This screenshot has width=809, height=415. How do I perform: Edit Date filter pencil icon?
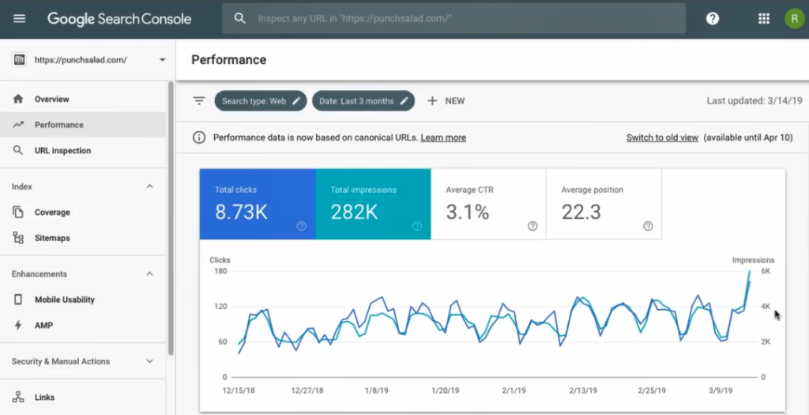[x=404, y=101]
